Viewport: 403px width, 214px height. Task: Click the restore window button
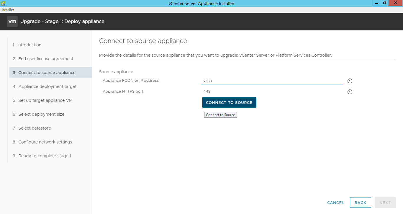pos(384,3)
